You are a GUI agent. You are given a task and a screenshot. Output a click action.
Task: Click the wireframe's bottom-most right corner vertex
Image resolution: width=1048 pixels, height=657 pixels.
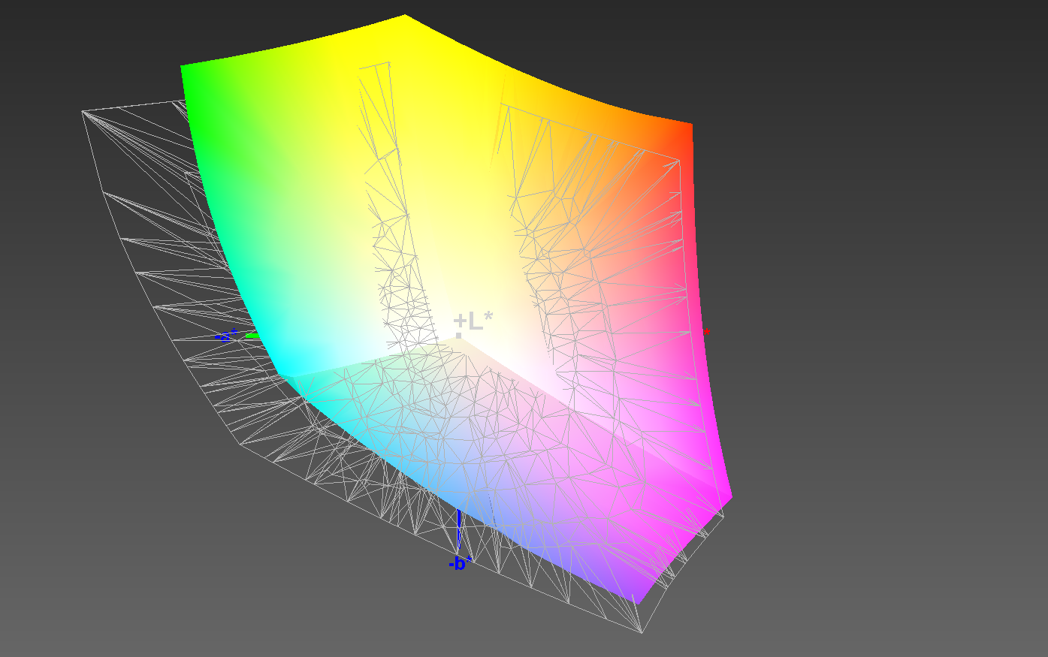[x=642, y=632]
